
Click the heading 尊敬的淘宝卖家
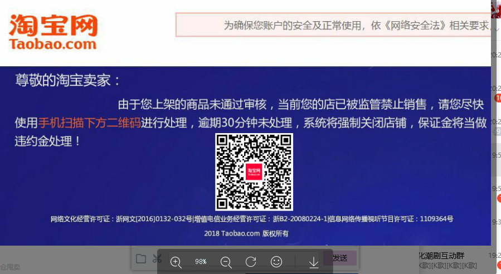[x=68, y=80]
